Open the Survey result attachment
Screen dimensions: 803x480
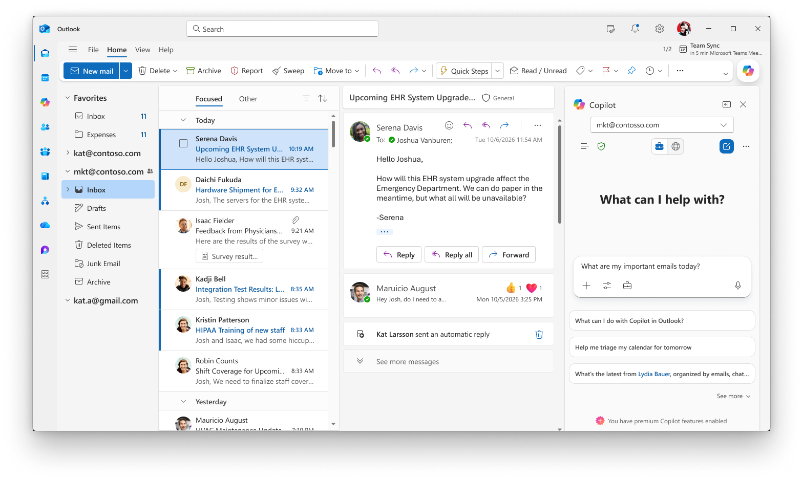(229, 256)
